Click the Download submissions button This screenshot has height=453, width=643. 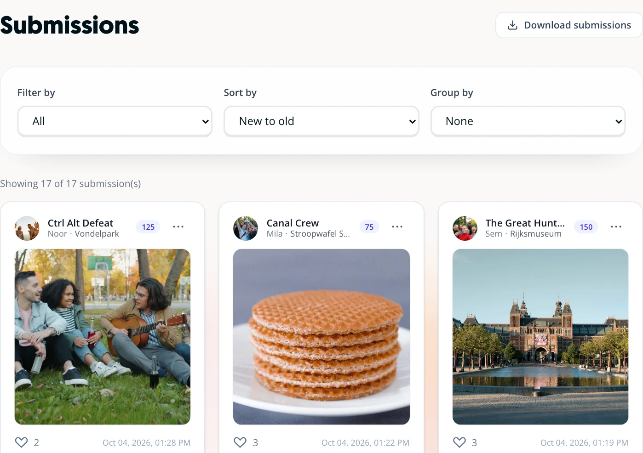pos(569,25)
